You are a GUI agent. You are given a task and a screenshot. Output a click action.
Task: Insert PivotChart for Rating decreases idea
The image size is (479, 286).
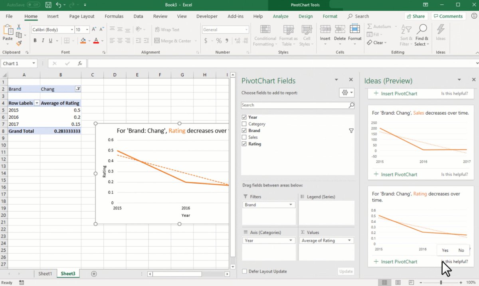pyautogui.click(x=396, y=262)
